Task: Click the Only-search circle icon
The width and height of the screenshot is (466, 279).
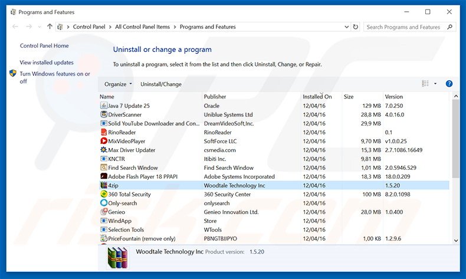Action: [x=104, y=203]
